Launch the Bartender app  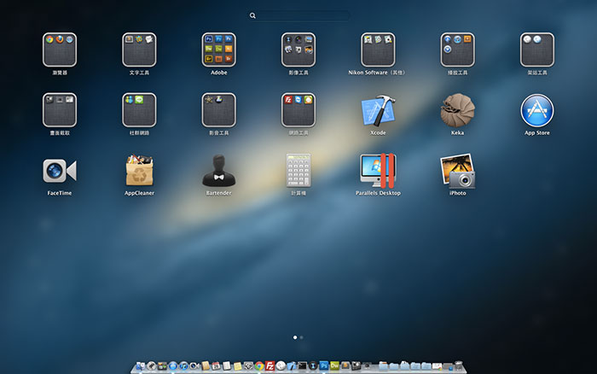click(x=218, y=171)
